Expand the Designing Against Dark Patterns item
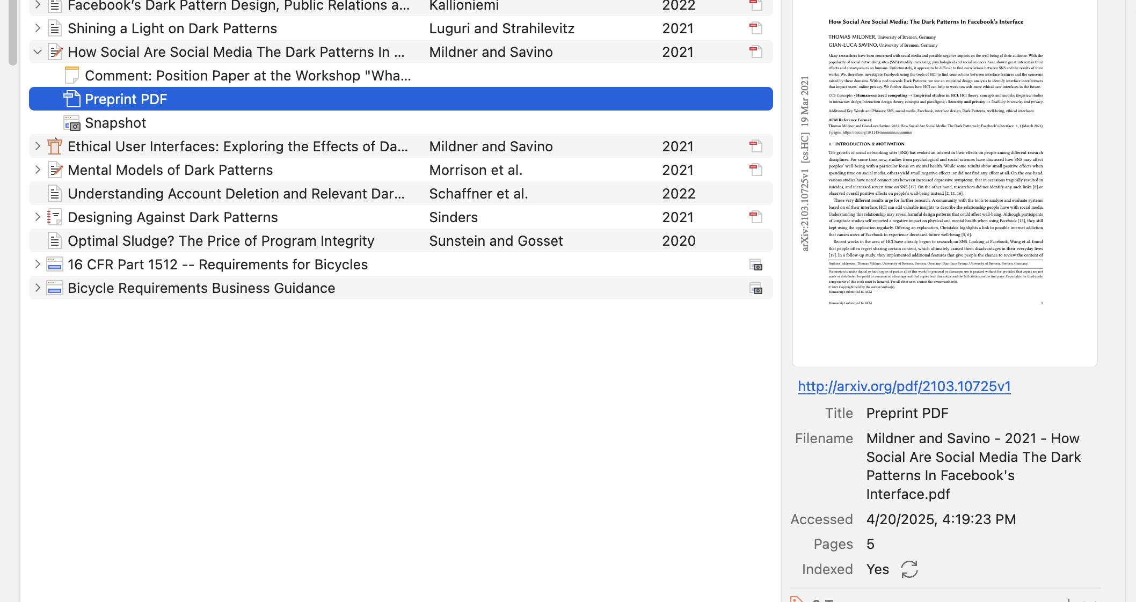 pos(38,217)
